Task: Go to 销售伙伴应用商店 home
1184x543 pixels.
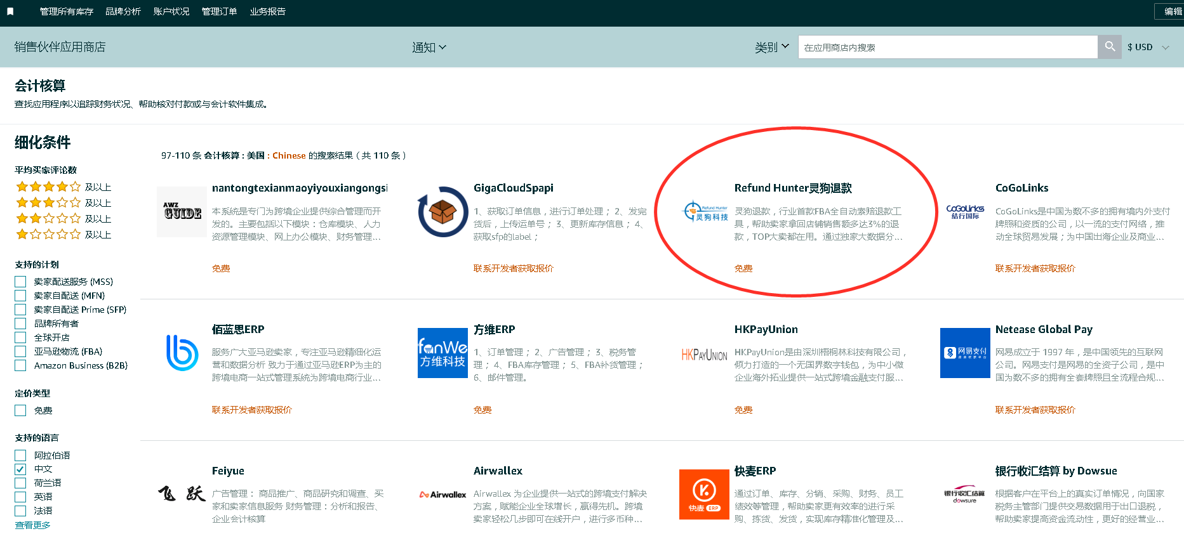Action: tap(60, 47)
